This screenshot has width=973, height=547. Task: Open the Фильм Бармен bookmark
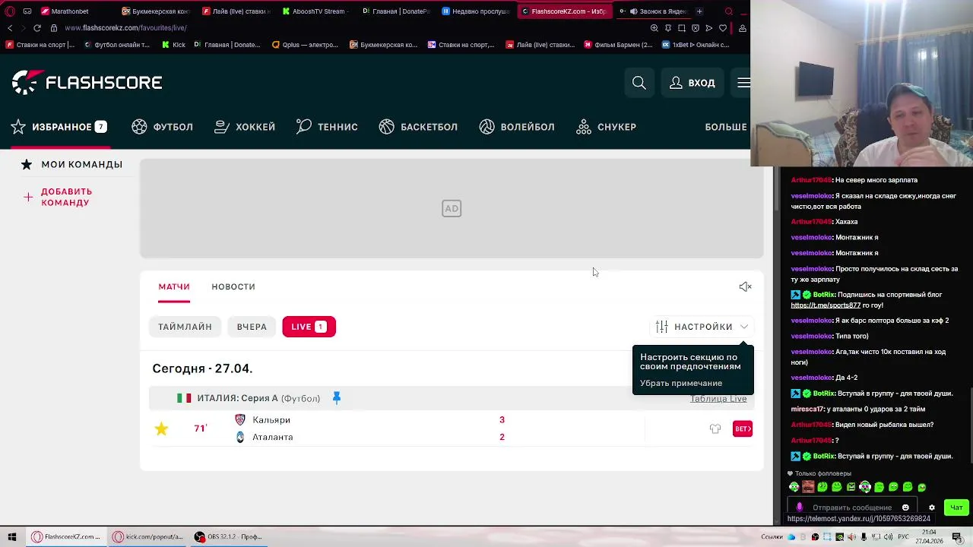[x=618, y=45]
